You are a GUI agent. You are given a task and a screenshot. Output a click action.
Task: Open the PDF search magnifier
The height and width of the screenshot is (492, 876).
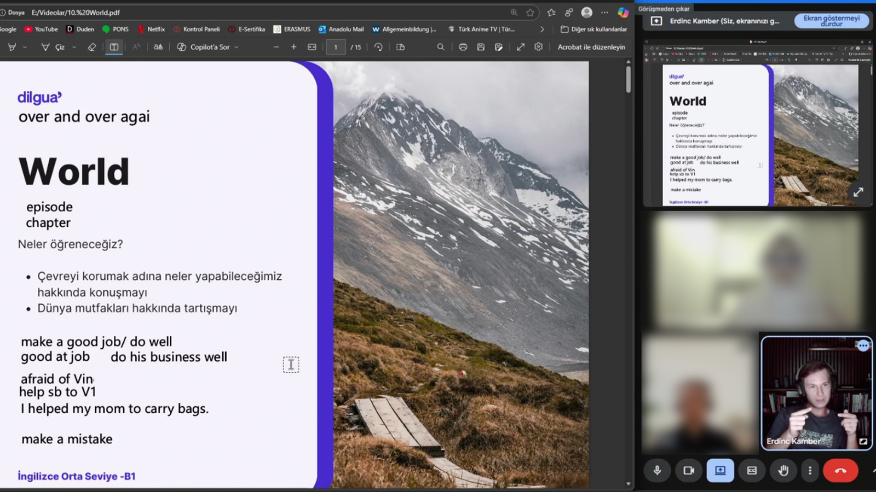(441, 47)
